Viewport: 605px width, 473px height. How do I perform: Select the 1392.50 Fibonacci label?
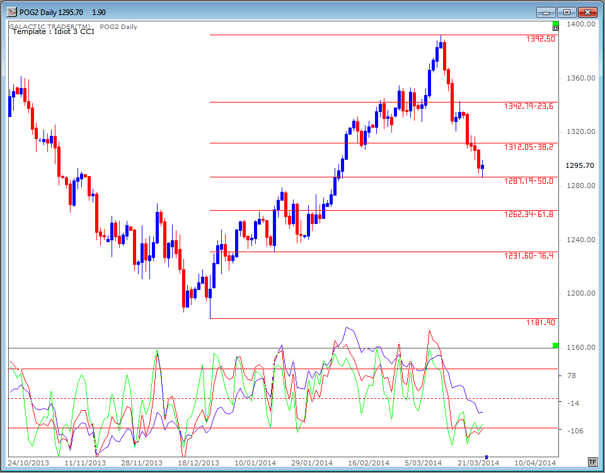point(541,39)
